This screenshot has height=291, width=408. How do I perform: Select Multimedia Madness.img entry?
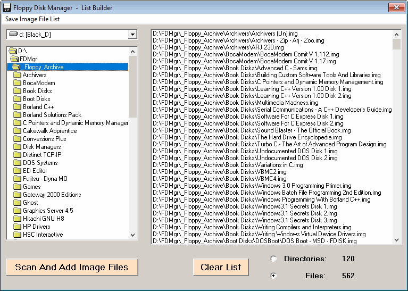pos(235,103)
